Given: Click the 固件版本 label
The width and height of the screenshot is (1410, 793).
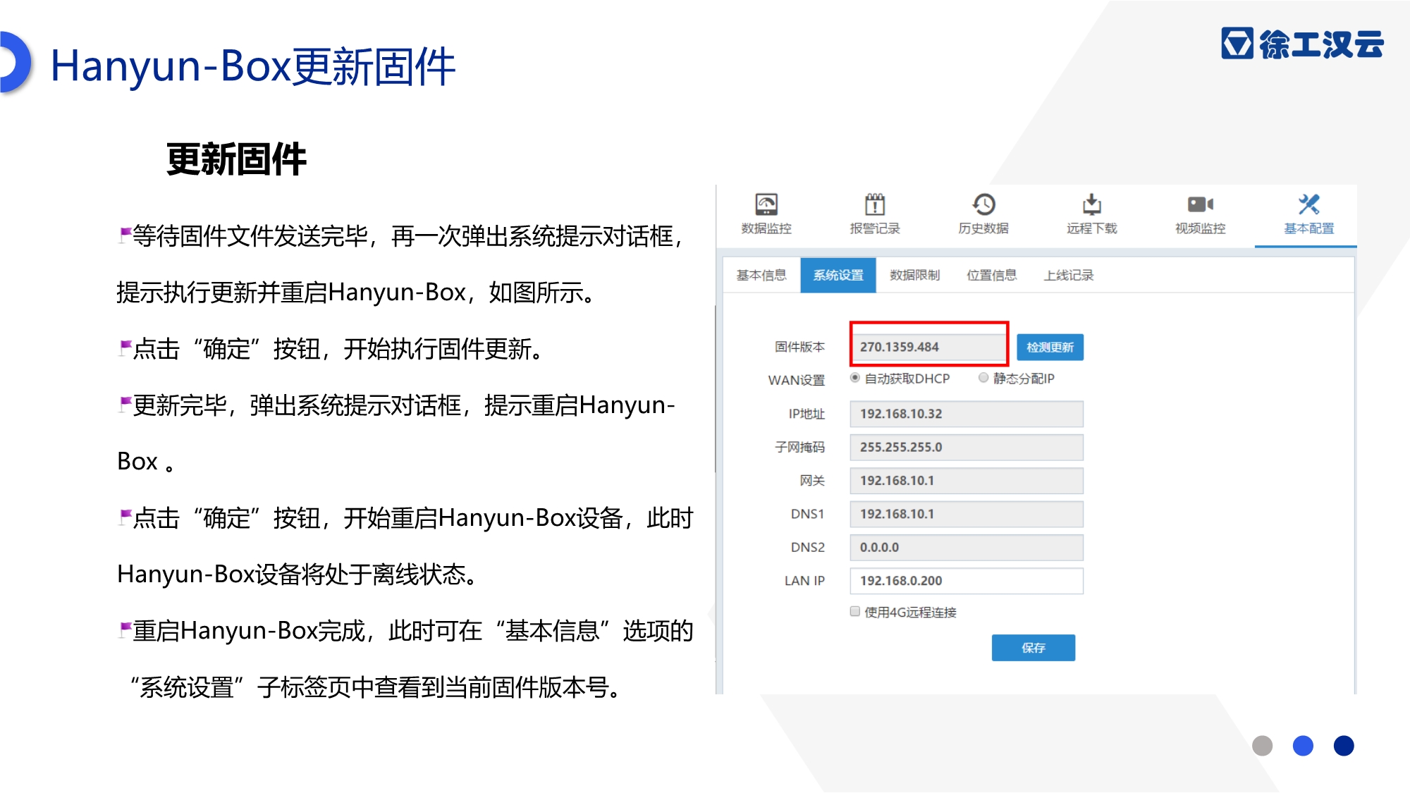Looking at the screenshot, I should tap(799, 347).
